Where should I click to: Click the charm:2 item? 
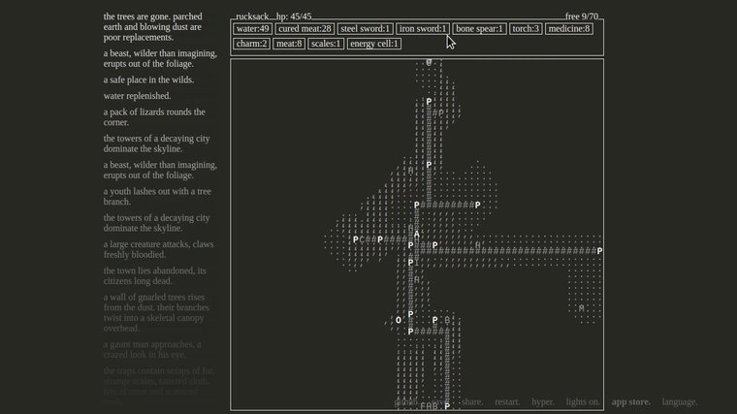tap(251, 44)
